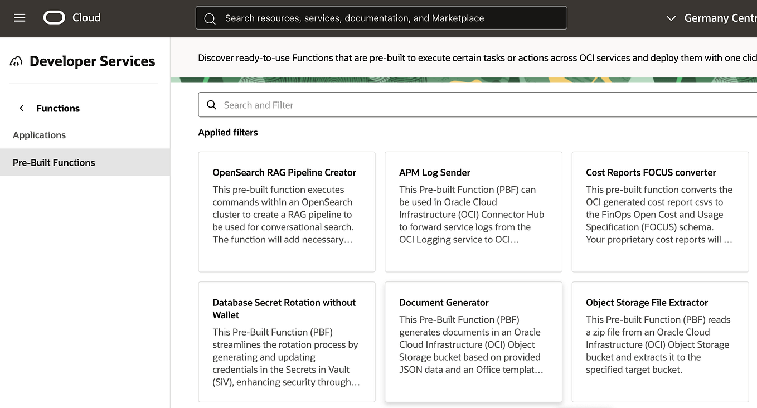Click the Developer Services cloud icon
Screen dimensions: 757x408
coord(16,60)
